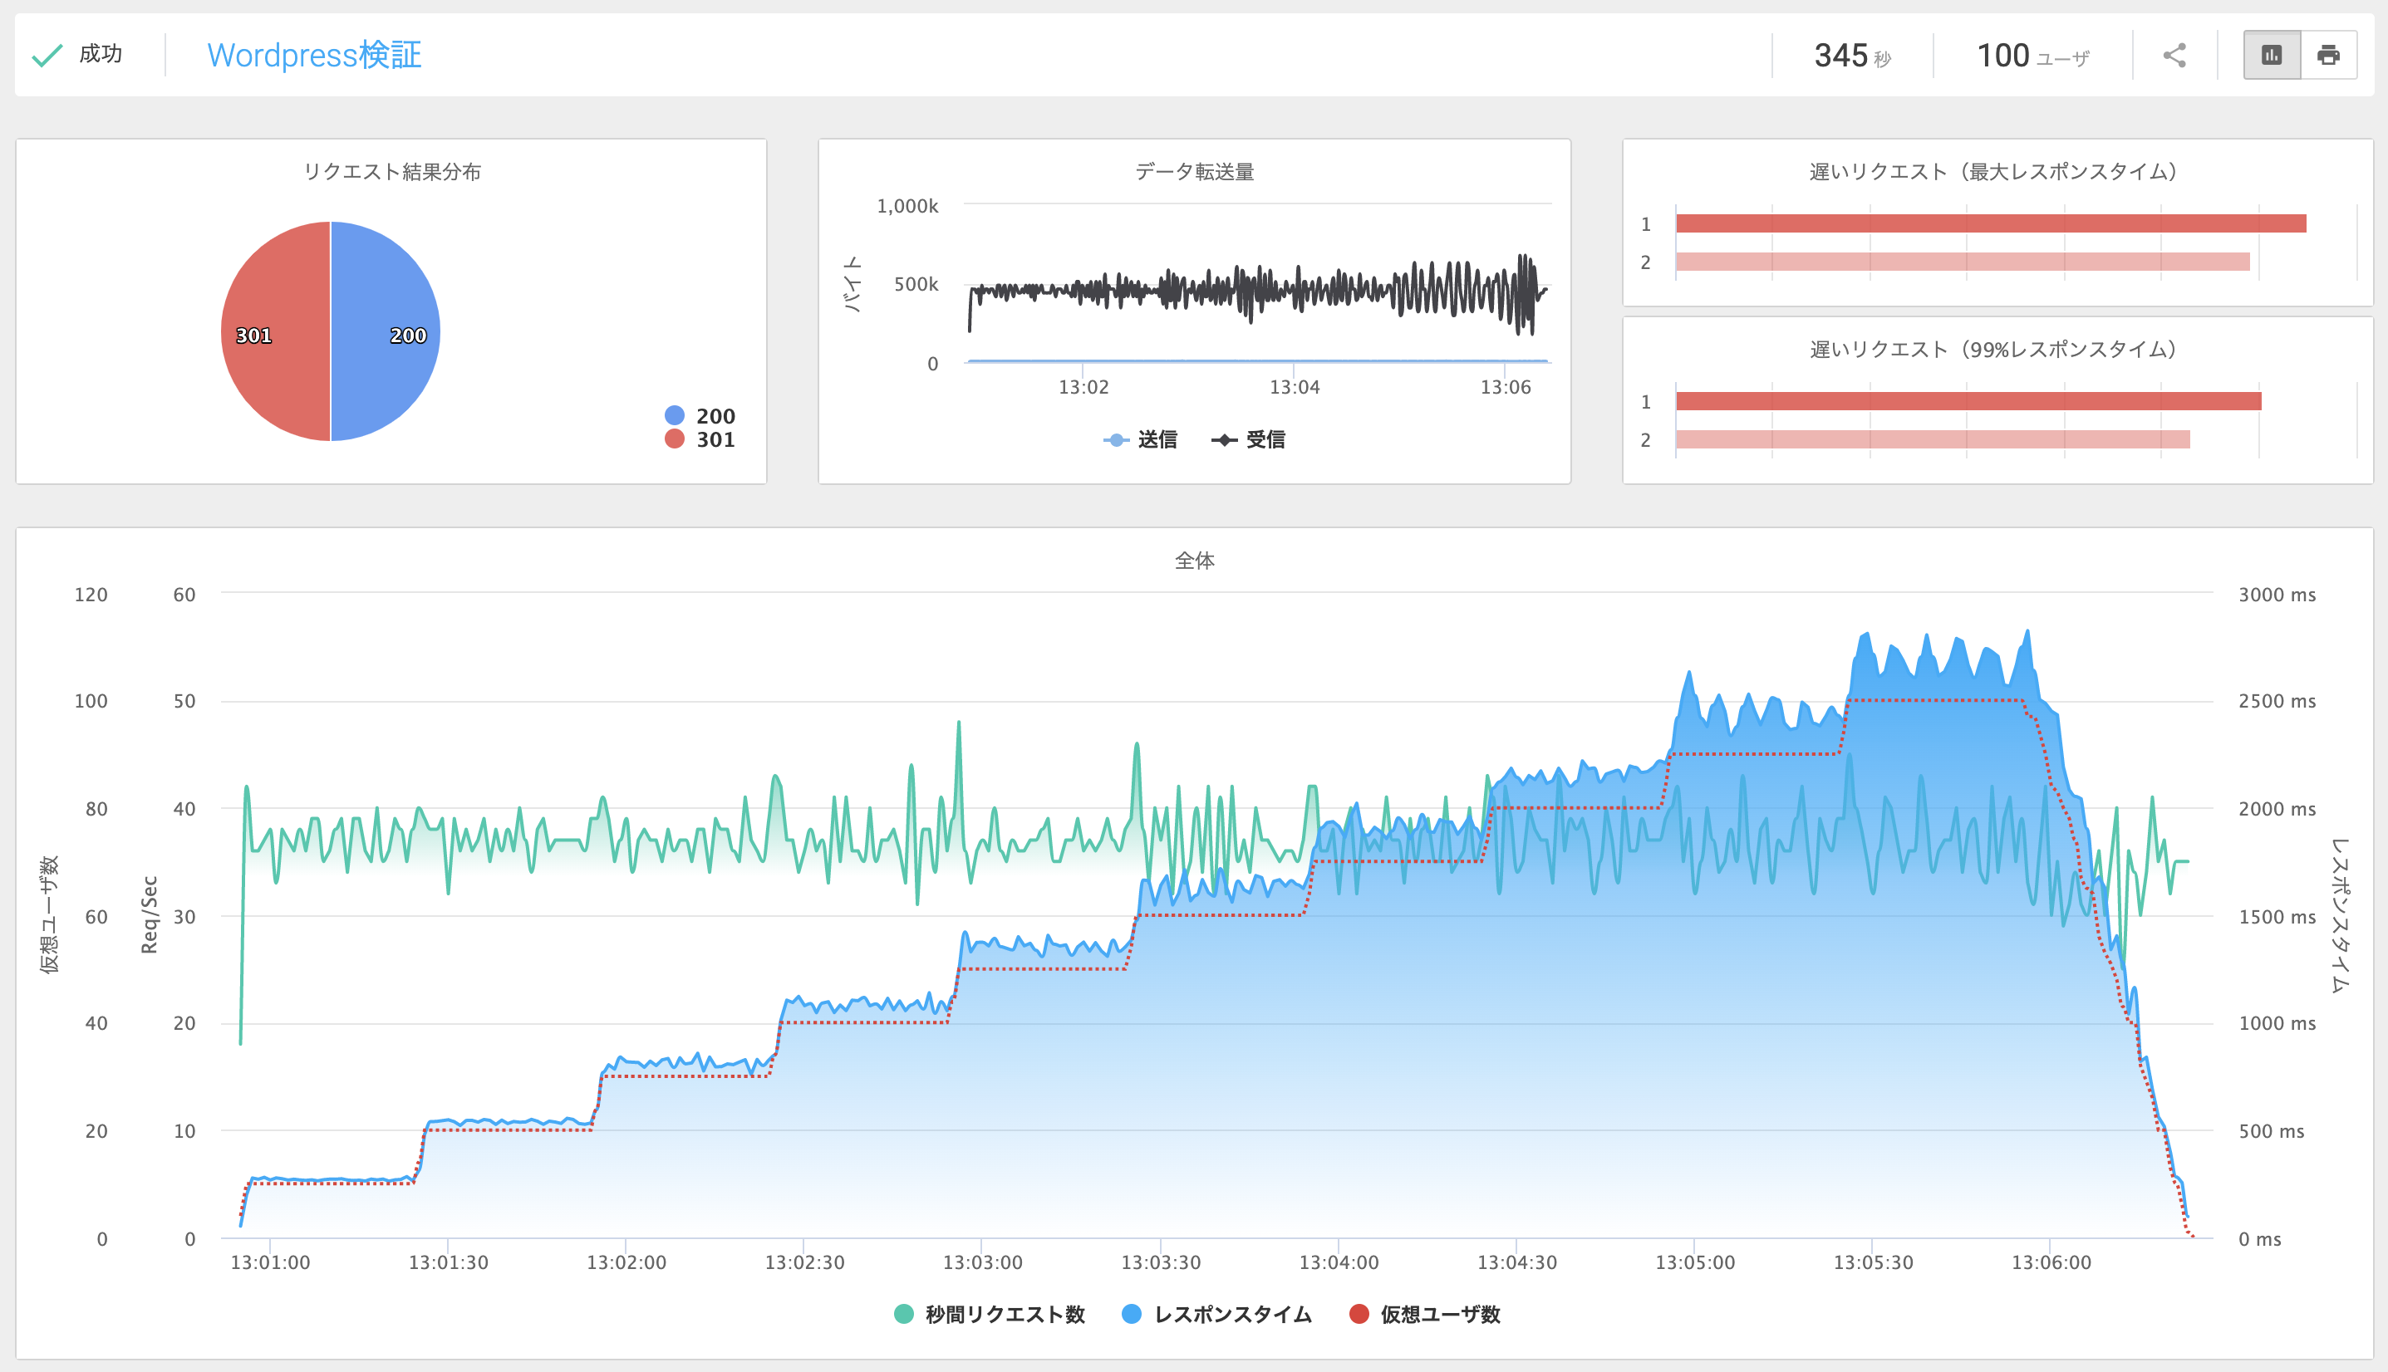2388x1372 pixels.
Task: Click bar 2 in 99% response time chart
Action: coord(1933,440)
